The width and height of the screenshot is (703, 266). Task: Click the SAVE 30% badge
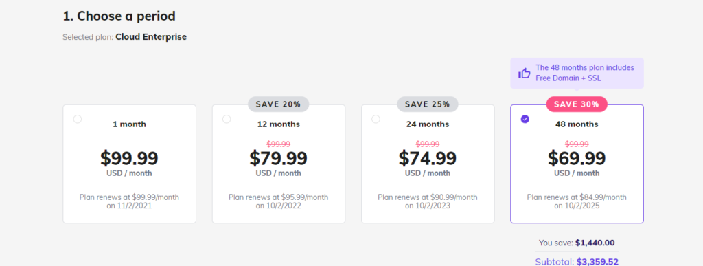577,104
